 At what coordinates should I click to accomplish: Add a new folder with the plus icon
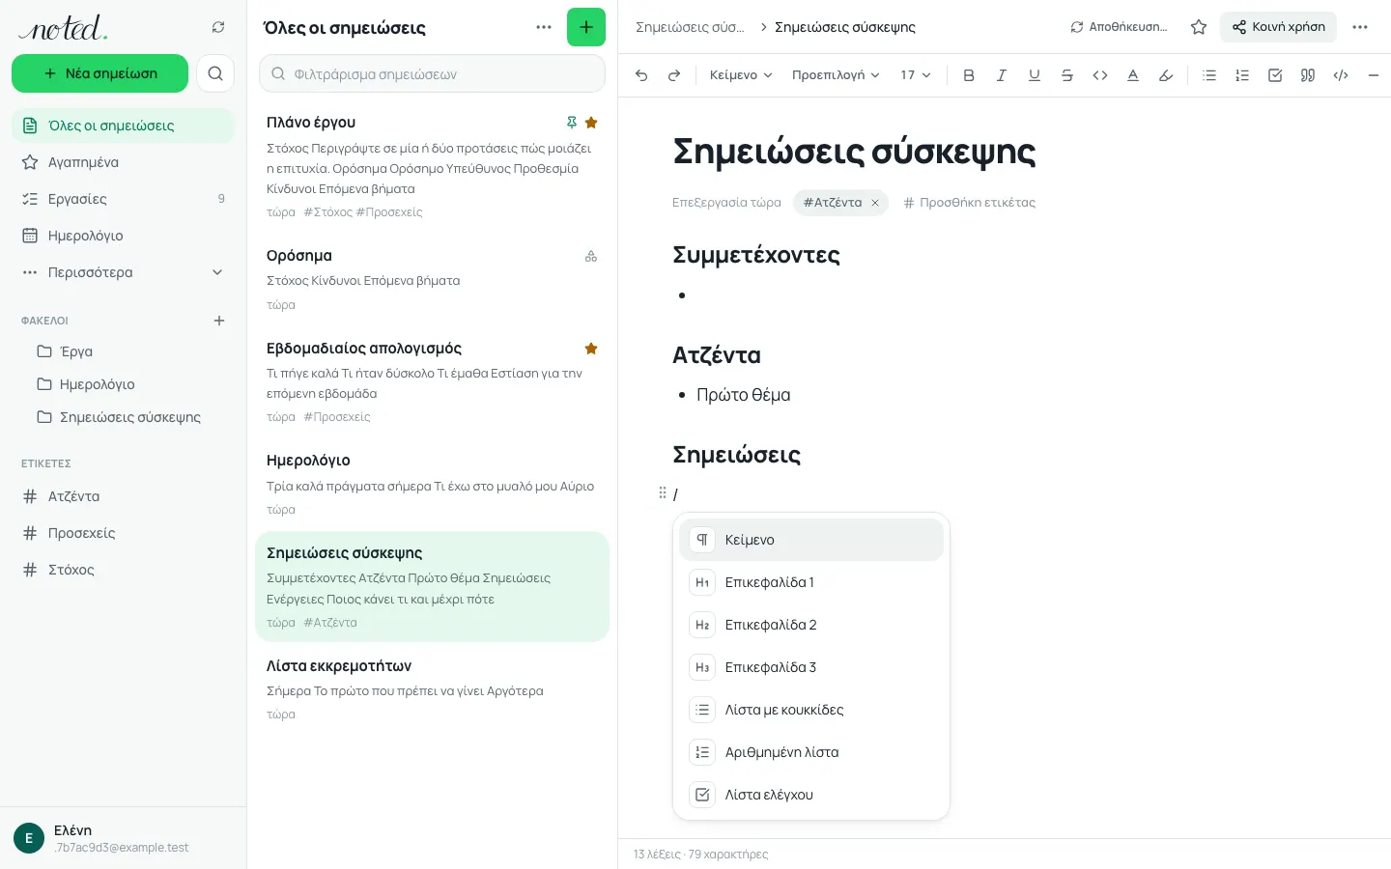point(219,321)
